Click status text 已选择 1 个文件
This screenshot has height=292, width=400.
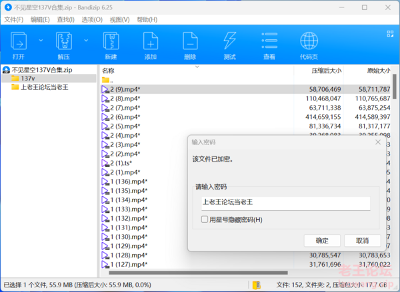[25, 285]
